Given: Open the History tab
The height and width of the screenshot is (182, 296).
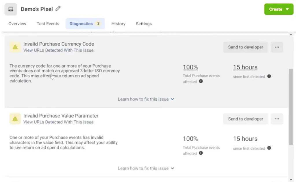Looking at the screenshot, I should click(118, 24).
